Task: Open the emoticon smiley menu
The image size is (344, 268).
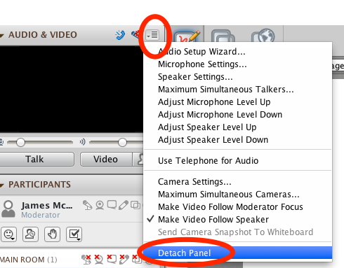Action: (9, 234)
